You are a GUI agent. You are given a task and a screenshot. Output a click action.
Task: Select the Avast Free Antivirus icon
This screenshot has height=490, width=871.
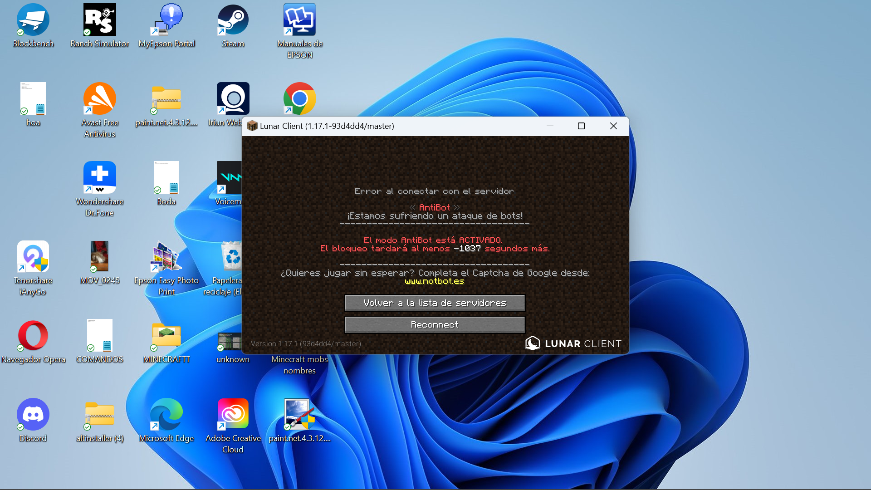point(100,99)
